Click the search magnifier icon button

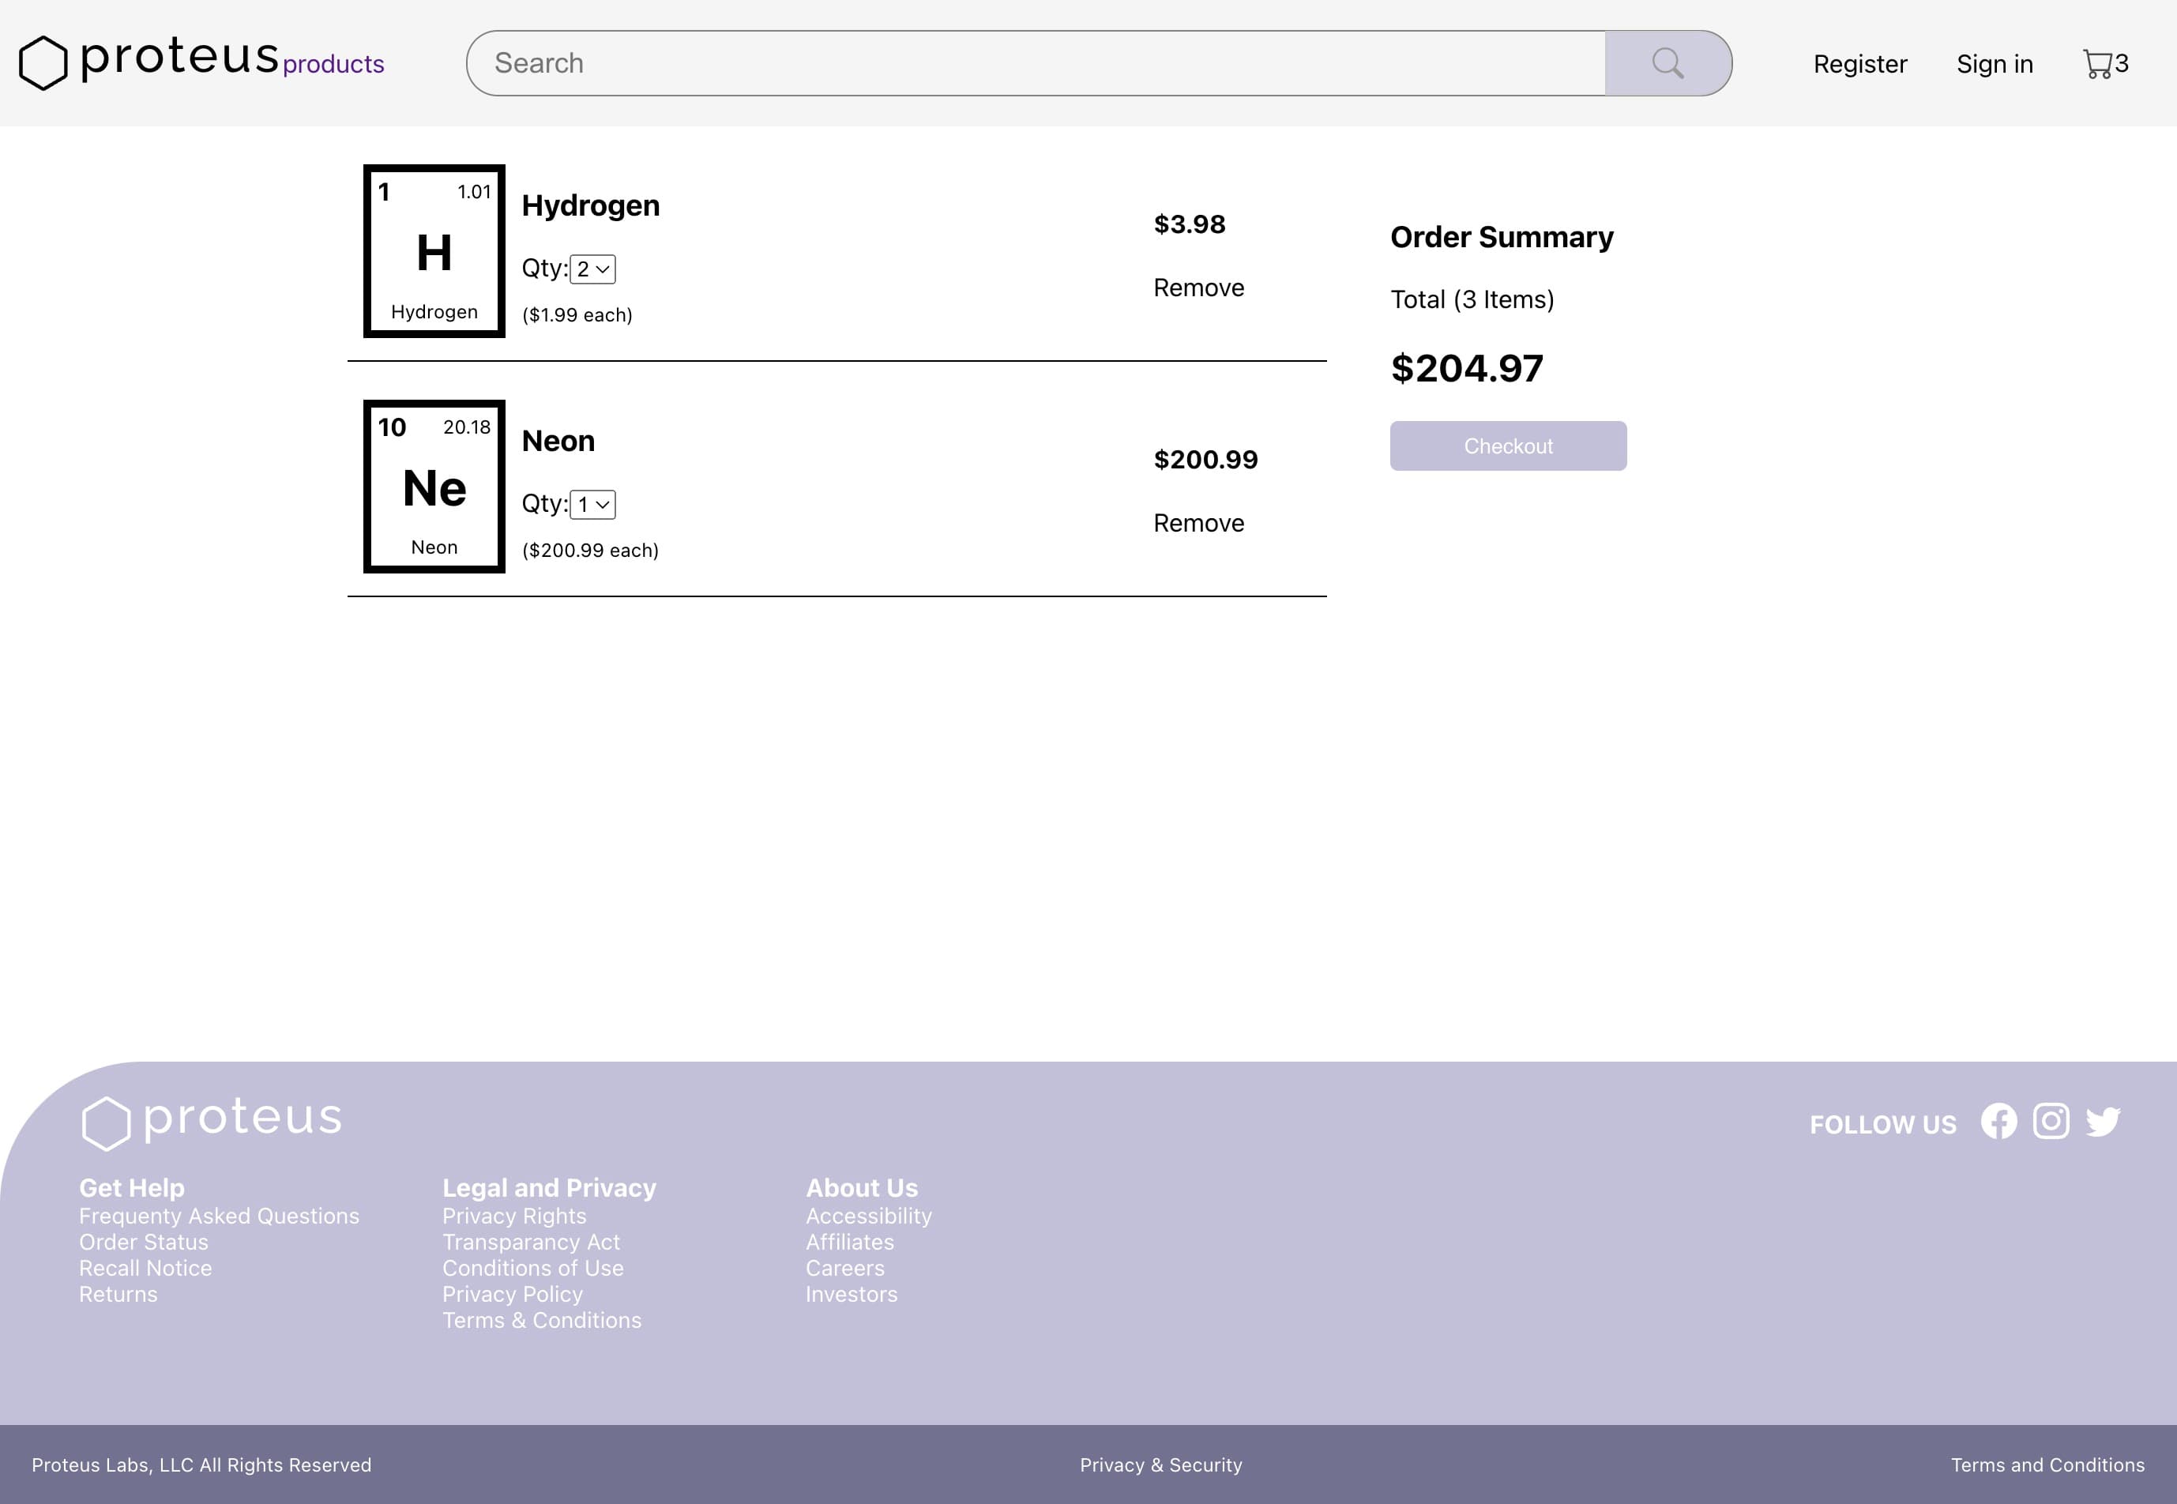tap(1668, 63)
